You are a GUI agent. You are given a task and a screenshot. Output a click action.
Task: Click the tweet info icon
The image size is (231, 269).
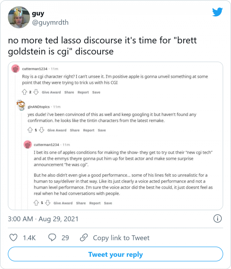(217, 219)
